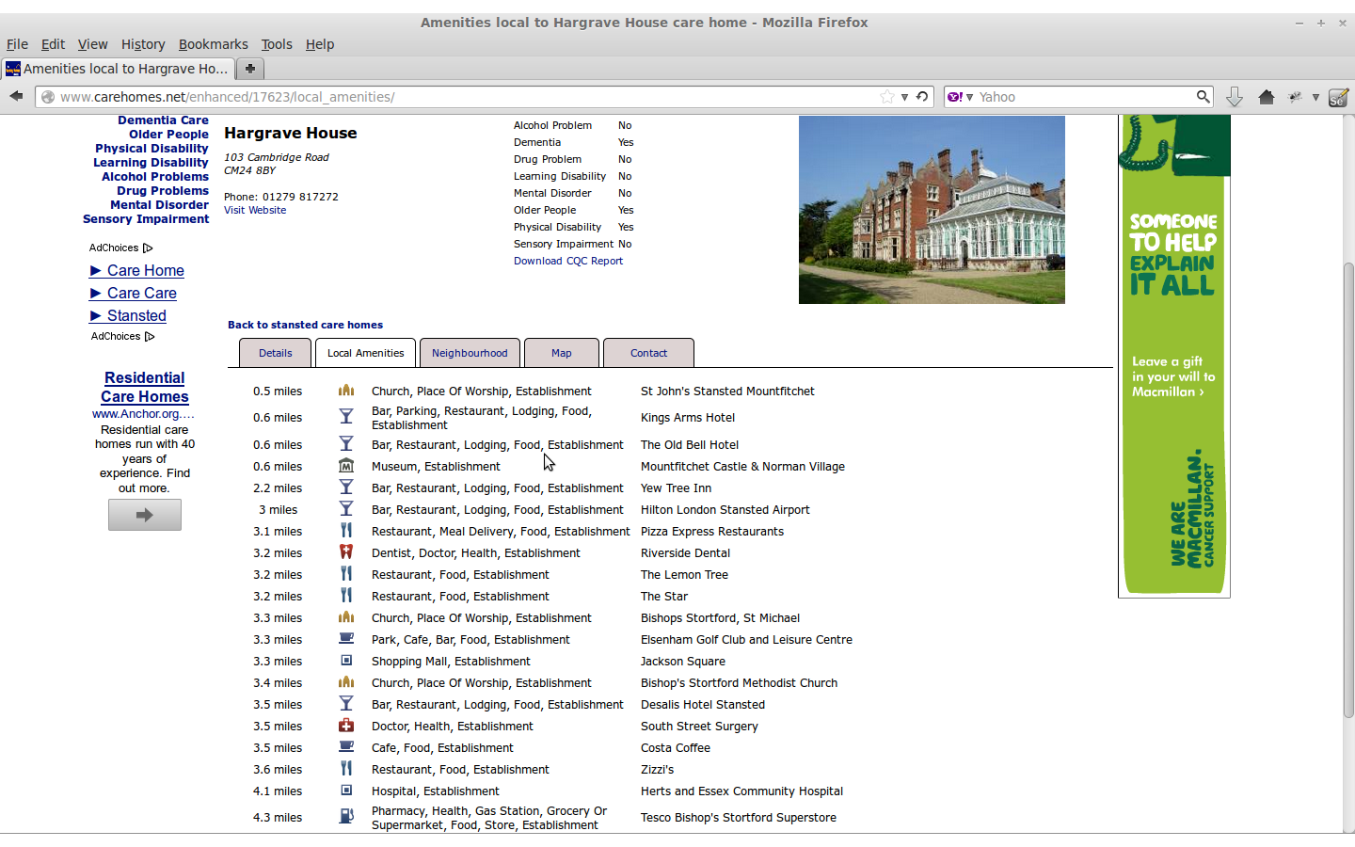Select the cafe icon next to Costa Coffee
The width and height of the screenshot is (1355, 847).
pos(346,747)
